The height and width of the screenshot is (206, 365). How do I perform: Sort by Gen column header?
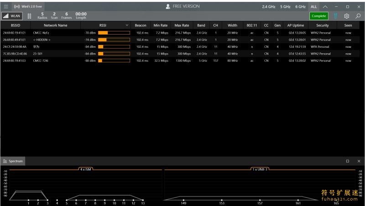coord(277,25)
